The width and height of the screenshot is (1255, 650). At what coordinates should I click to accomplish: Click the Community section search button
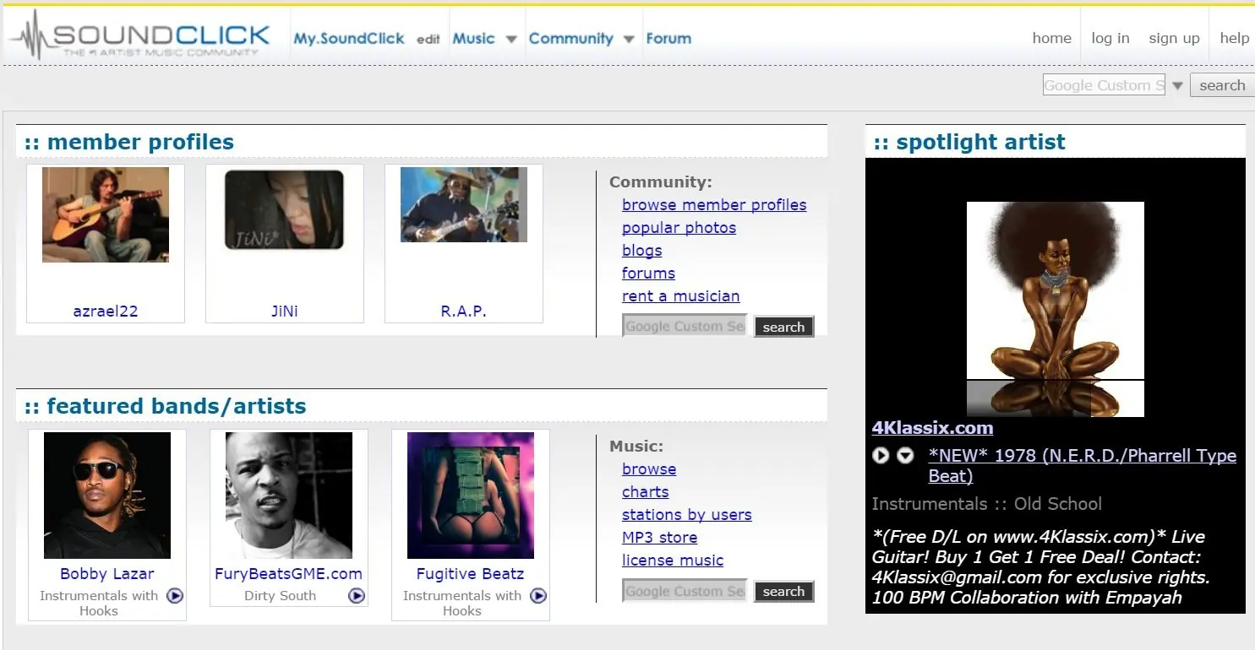[x=783, y=327]
